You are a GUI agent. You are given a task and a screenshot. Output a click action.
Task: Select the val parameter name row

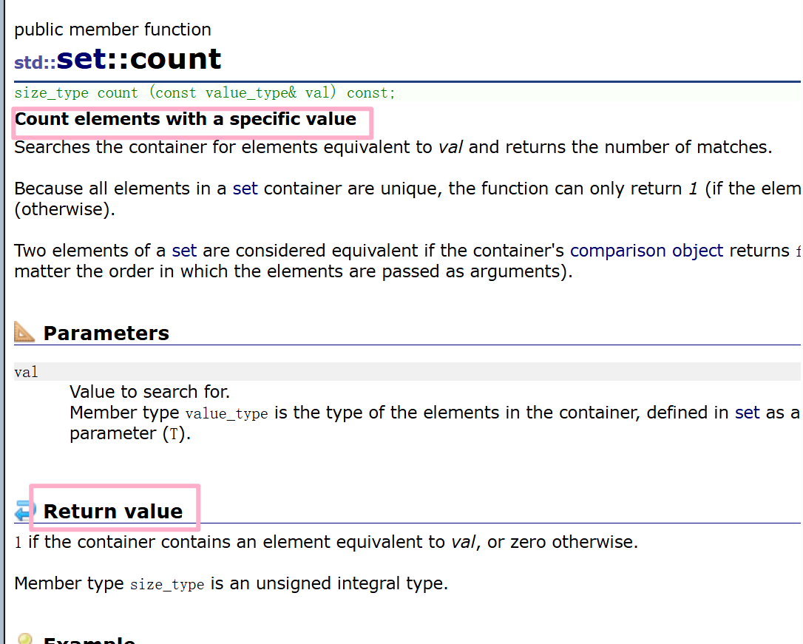click(407, 372)
